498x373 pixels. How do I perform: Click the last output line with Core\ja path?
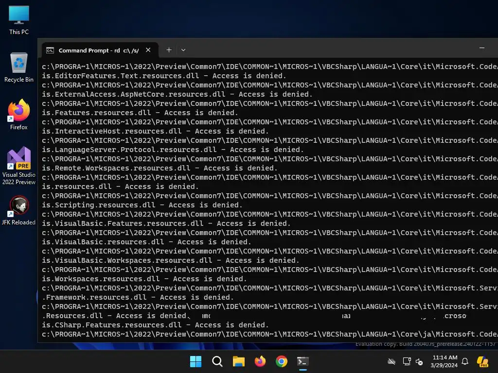click(269, 334)
